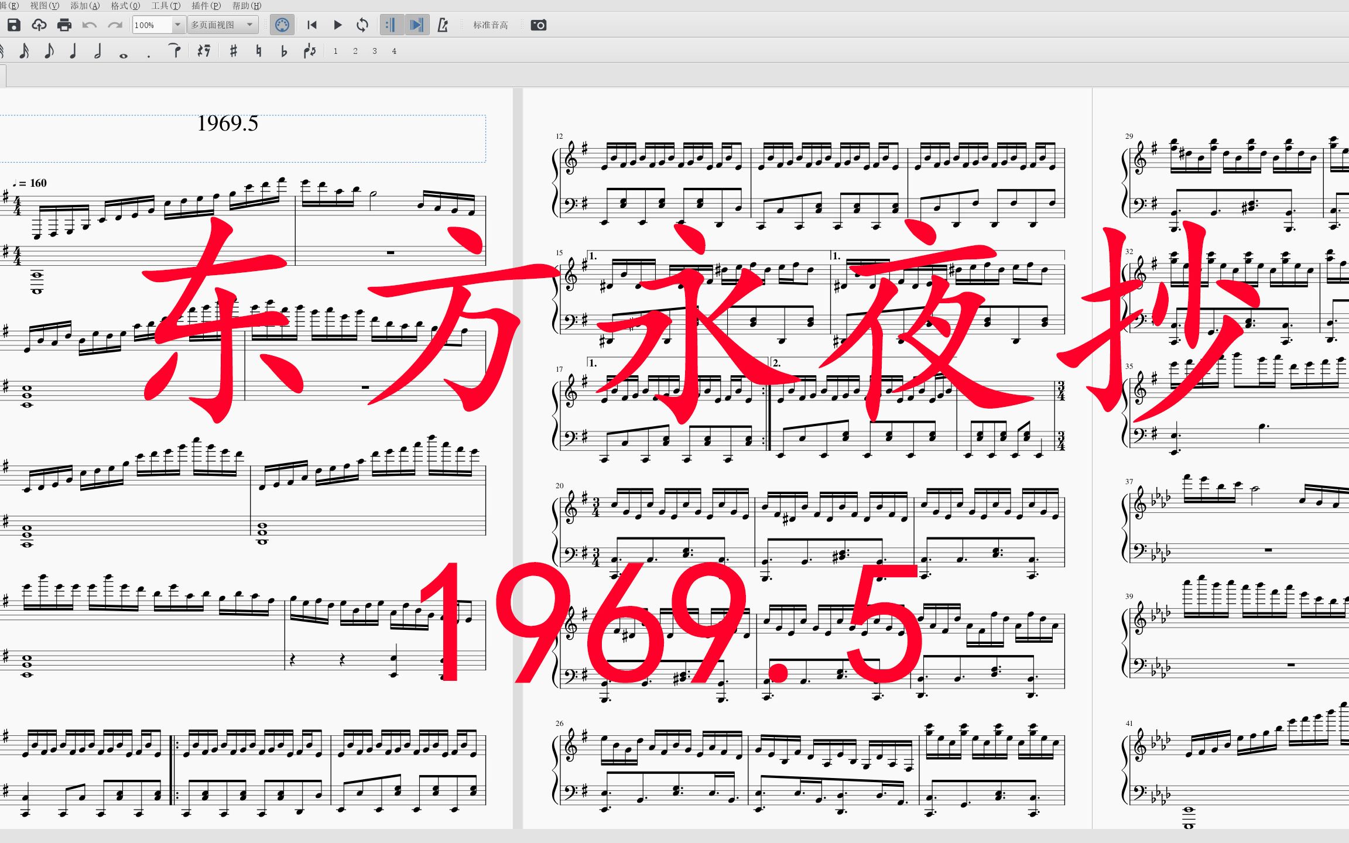
Task: Flip note stem direction
Action: [x=310, y=51]
